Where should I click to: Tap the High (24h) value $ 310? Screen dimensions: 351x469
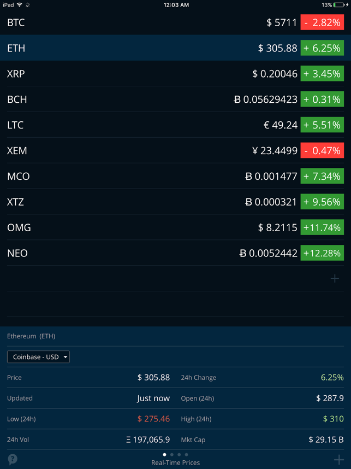[x=334, y=419]
